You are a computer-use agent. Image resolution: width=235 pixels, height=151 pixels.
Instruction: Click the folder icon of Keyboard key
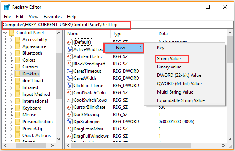[x=18, y=108]
